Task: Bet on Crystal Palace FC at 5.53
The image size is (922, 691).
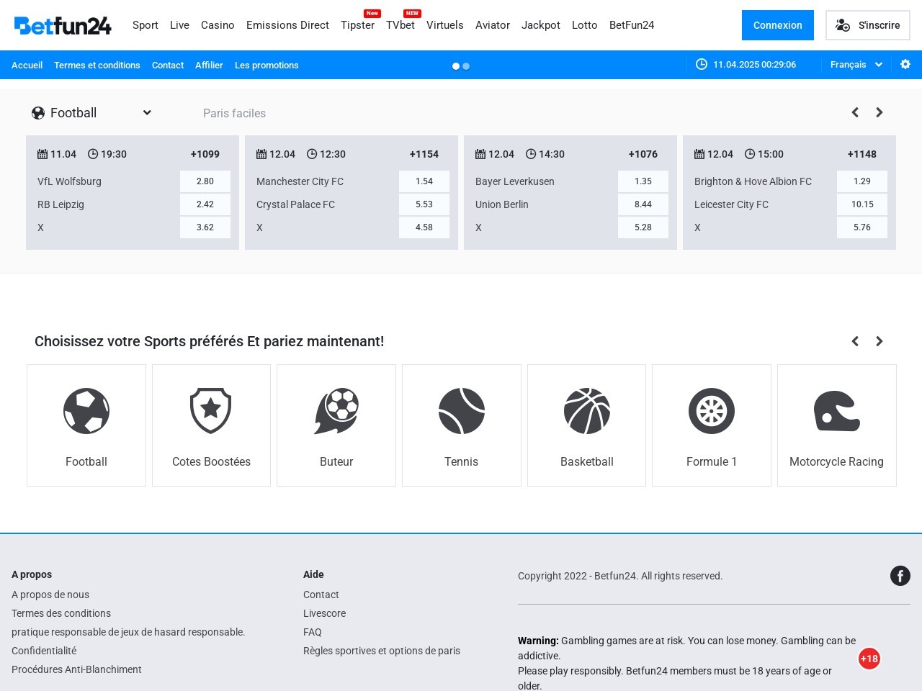Action: [x=424, y=204]
